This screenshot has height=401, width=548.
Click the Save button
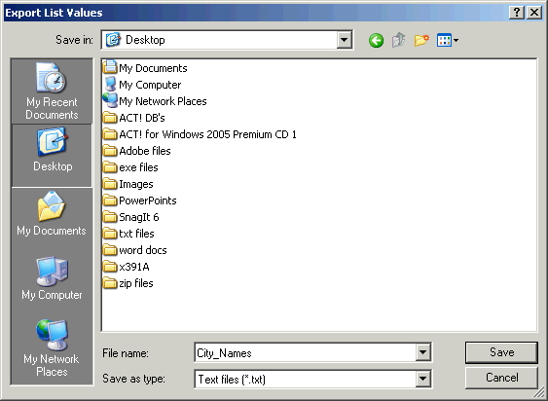click(501, 352)
